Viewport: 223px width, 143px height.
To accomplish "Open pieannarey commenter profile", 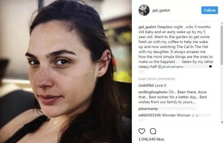I will click(x=148, y=109).
